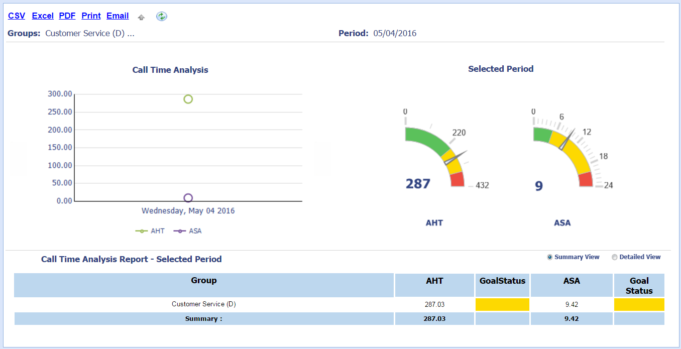
Task: Send the report via Email link
Action: (x=118, y=16)
